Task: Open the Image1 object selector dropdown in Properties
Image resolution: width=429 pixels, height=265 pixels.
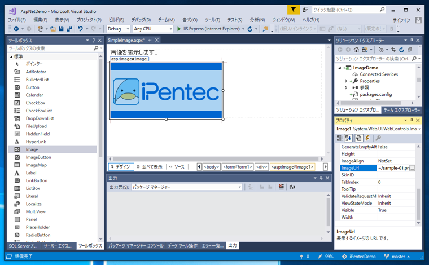Action: [x=419, y=129]
